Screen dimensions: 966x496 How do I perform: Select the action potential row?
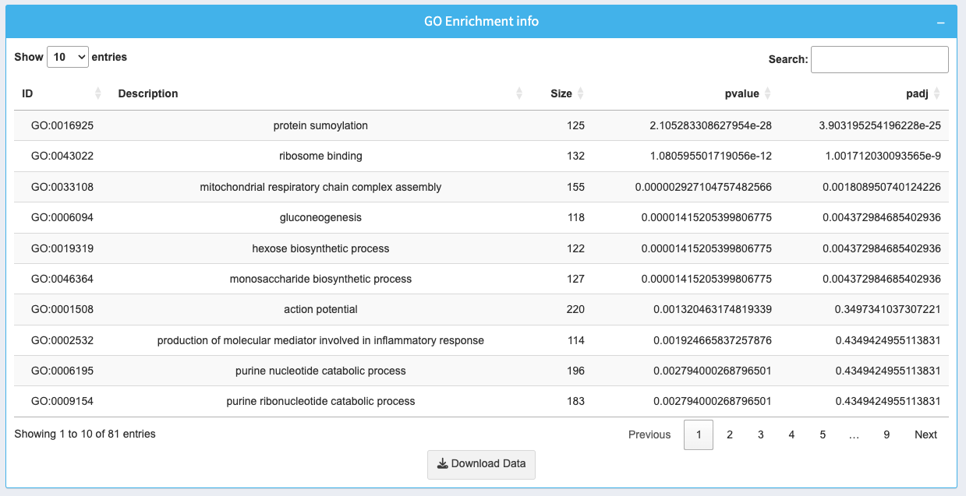click(320, 309)
